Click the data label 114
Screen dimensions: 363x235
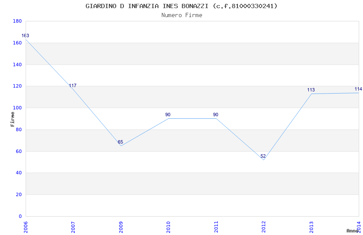[x=358, y=89]
